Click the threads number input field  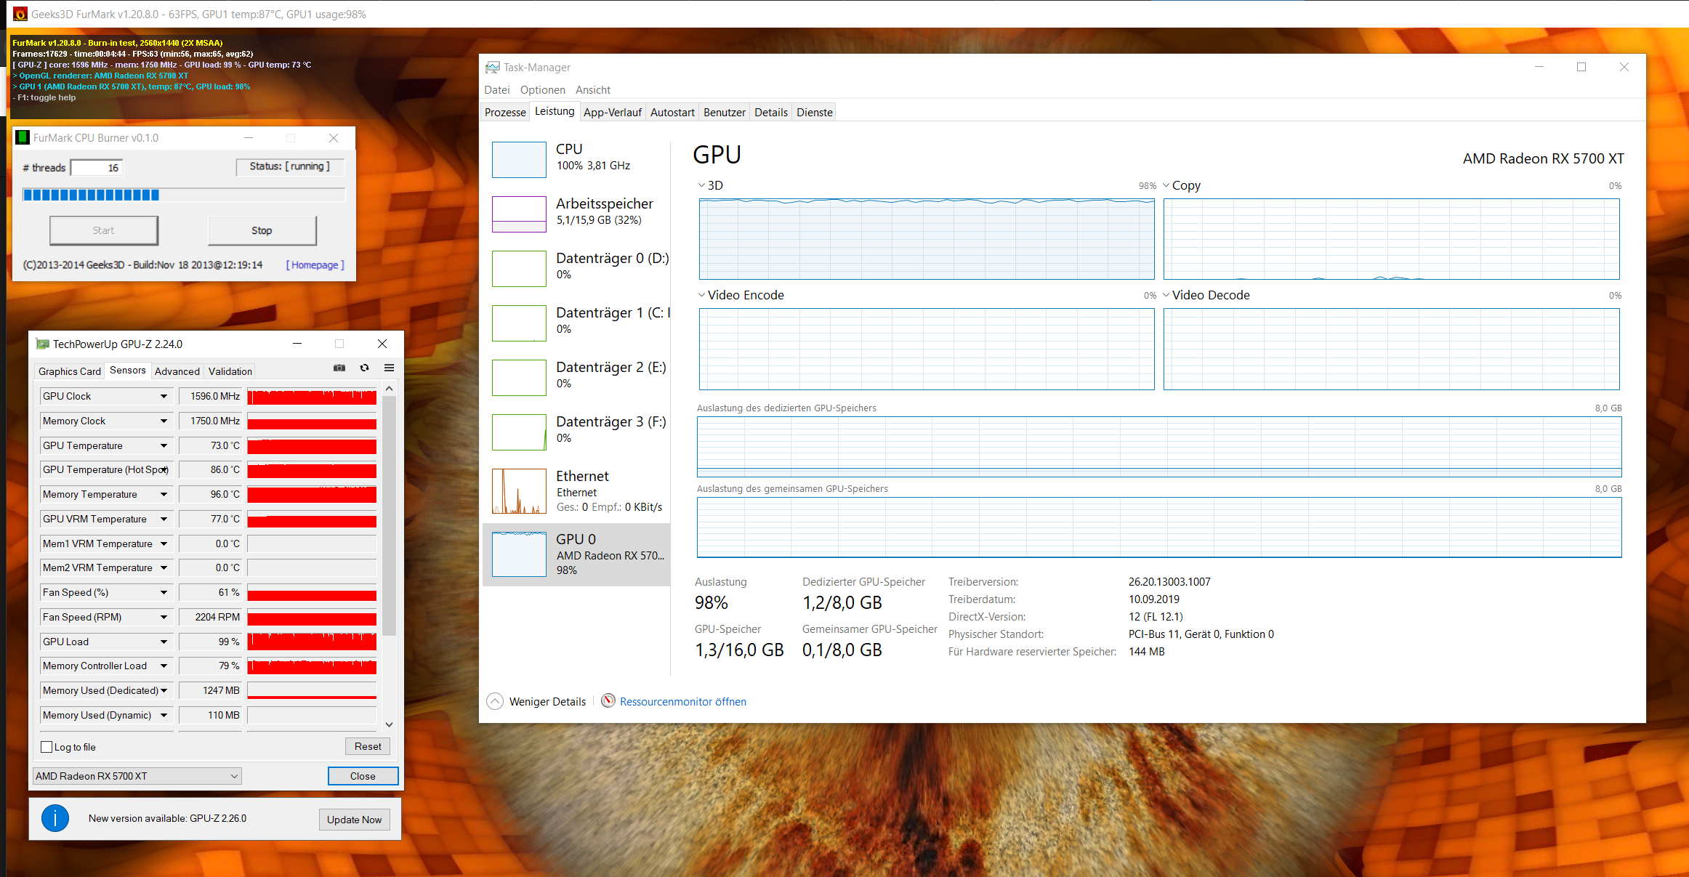(x=97, y=168)
